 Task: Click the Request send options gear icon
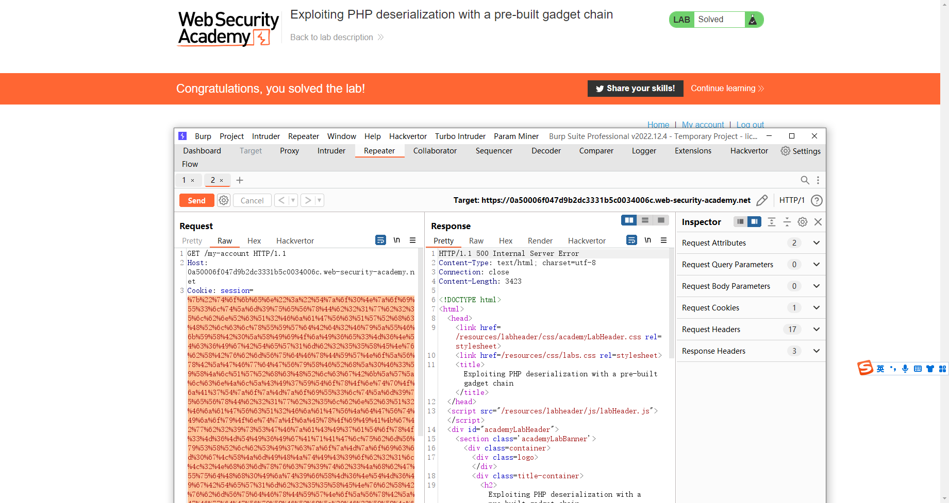224,200
